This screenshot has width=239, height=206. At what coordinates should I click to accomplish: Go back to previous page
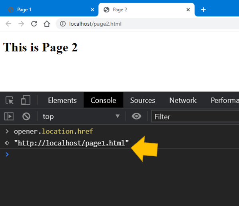click(8, 24)
